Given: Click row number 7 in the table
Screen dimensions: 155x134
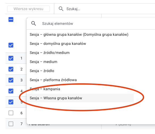Looking at the screenshot, I should [x=22, y=124].
